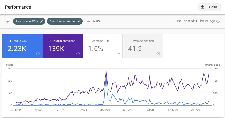The height and width of the screenshot is (118, 225).
Task: Open help icon beside Last updated
Action: pyautogui.click(x=218, y=21)
